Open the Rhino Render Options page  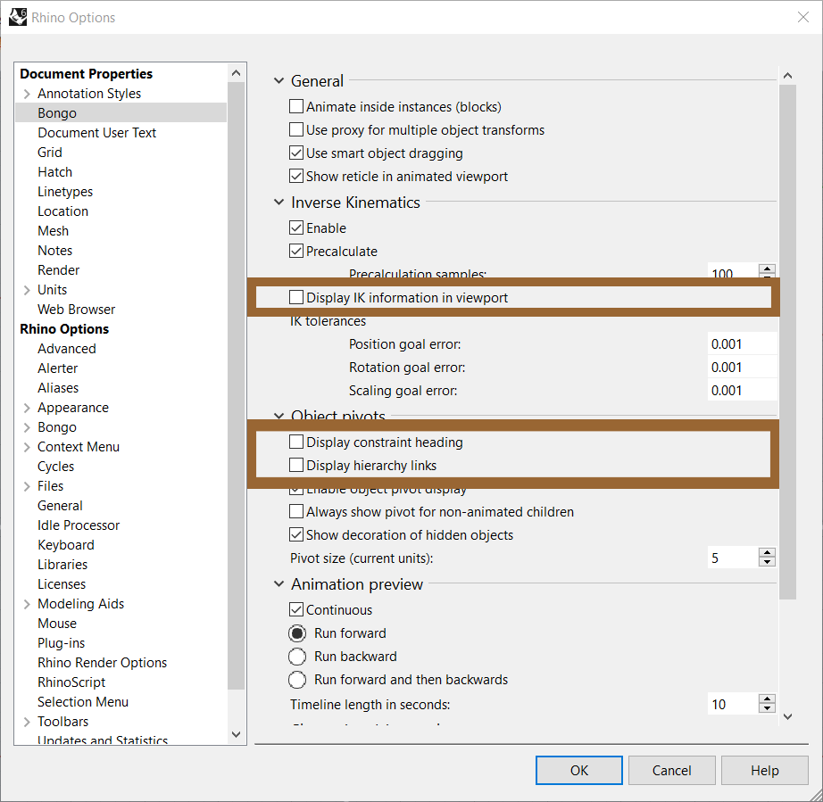click(x=102, y=663)
